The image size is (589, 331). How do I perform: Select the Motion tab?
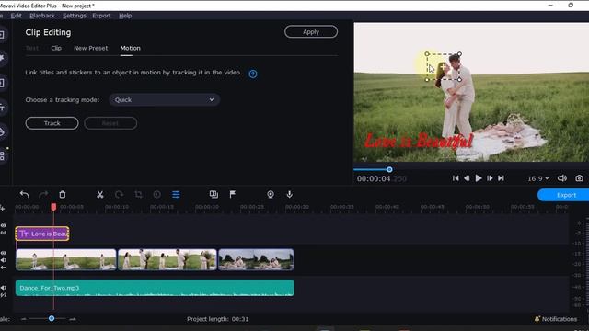[x=131, y=48]
